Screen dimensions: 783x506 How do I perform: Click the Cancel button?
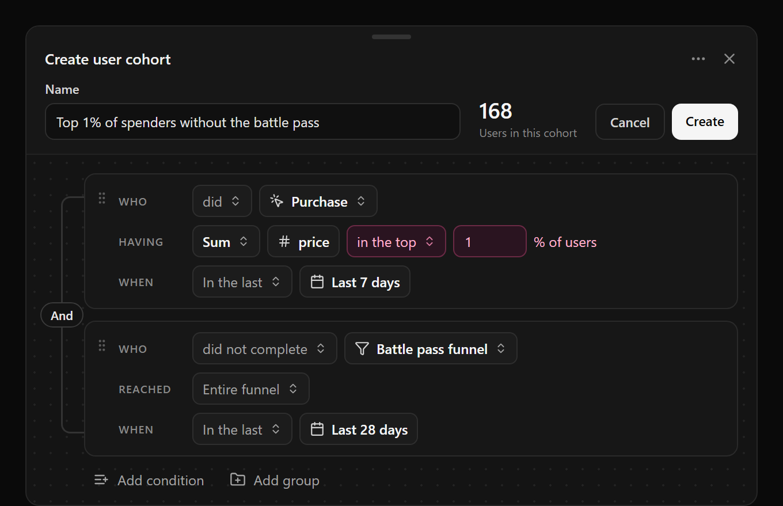[630, 122]
